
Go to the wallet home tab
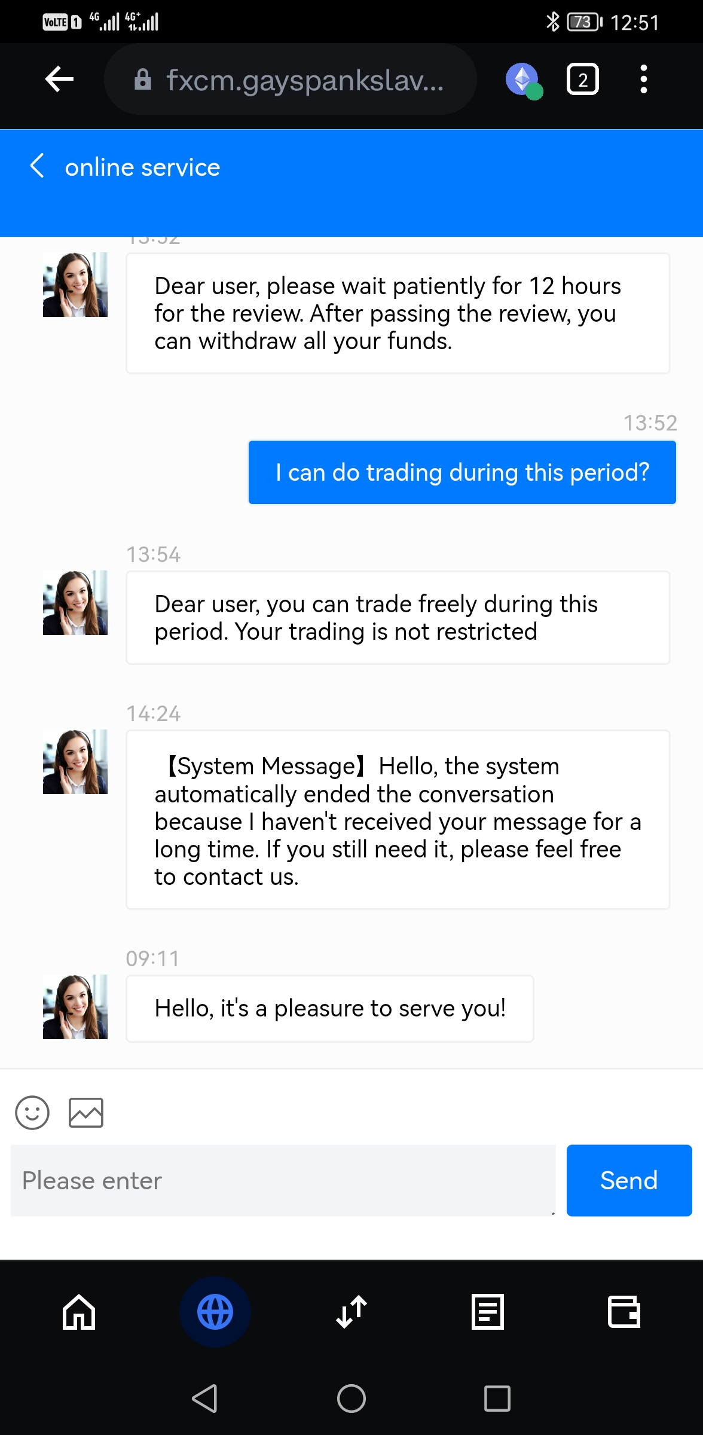(79, 1312)
